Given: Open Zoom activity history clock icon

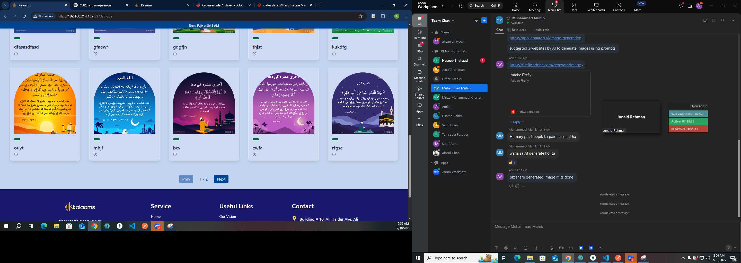Looking at the screenshot, I should tap(461, 6).
